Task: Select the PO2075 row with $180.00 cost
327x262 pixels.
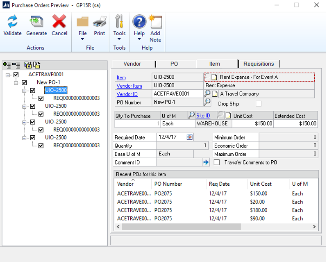Action: 216,210
